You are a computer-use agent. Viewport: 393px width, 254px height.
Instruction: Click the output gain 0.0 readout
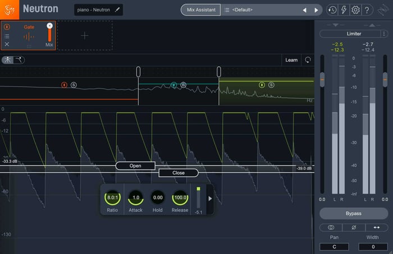click(x=385, y=199)
